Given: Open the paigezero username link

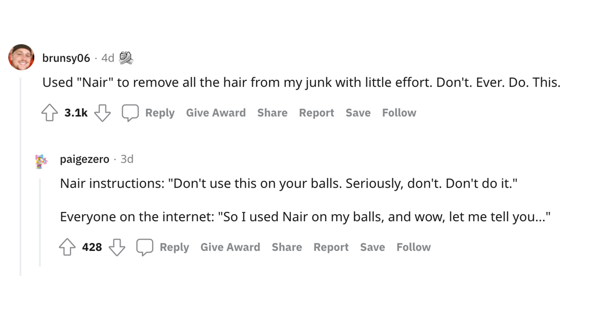Looking at the screenshot, I should [84, 159].
